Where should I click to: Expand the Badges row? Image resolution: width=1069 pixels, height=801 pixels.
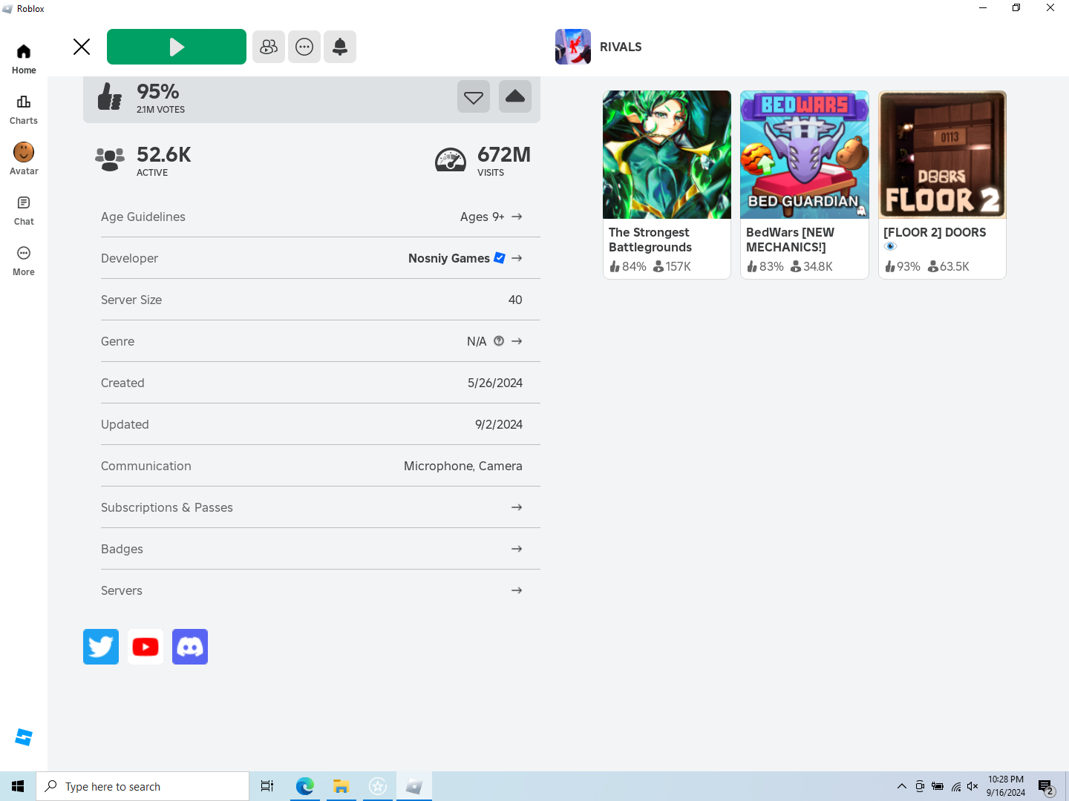click(x=321, y=549)
